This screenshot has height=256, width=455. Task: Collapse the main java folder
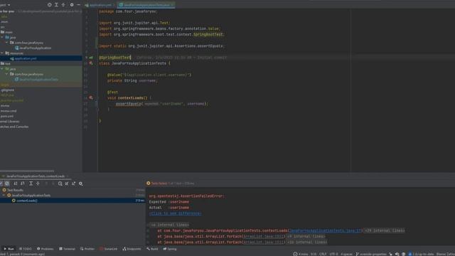point(2,38)
